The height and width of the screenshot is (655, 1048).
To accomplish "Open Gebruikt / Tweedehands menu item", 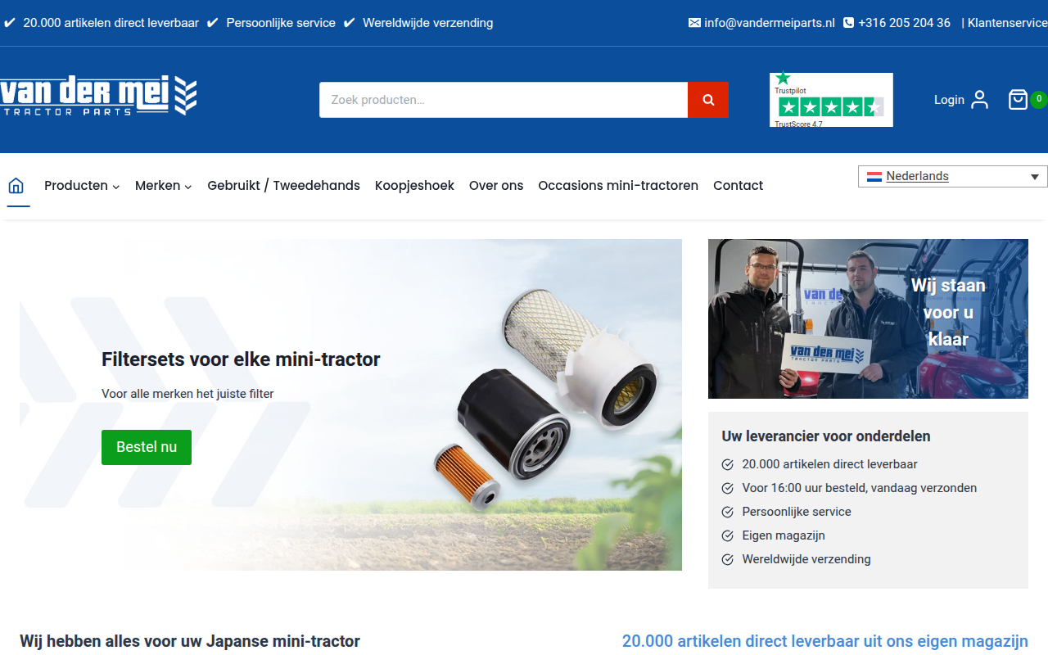I will [x=283, y=186].
